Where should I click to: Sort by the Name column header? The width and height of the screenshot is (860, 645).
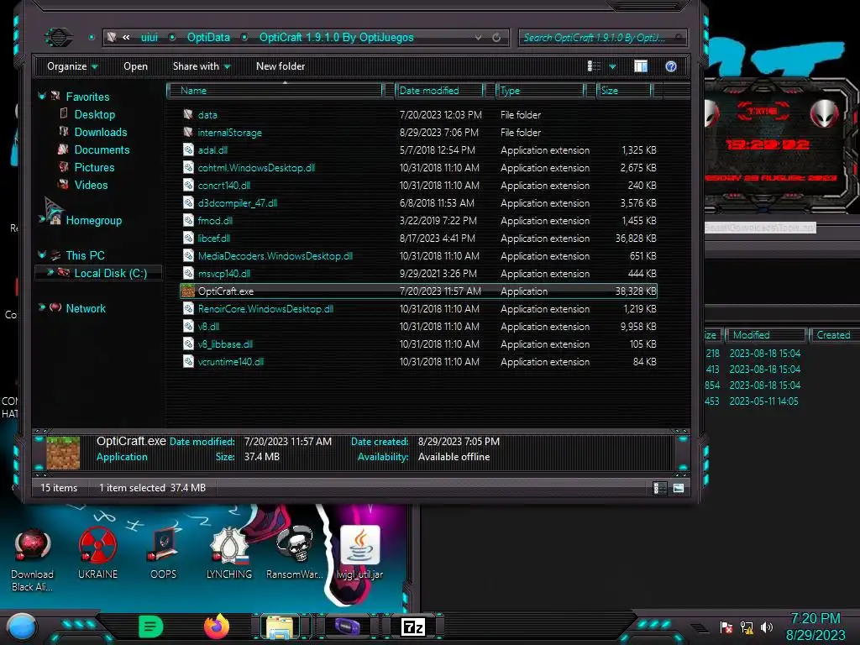click(x=275, y=91)
